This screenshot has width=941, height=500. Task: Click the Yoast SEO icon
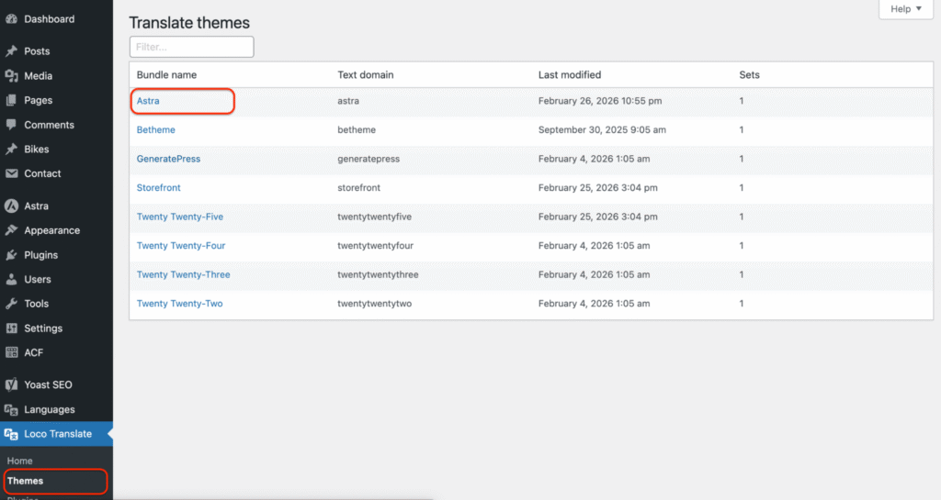pos(12,385)
